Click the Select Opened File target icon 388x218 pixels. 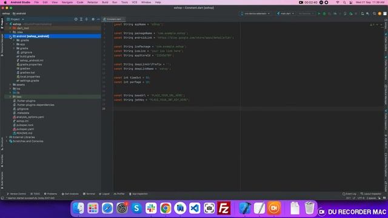click(x=76, y=19)
